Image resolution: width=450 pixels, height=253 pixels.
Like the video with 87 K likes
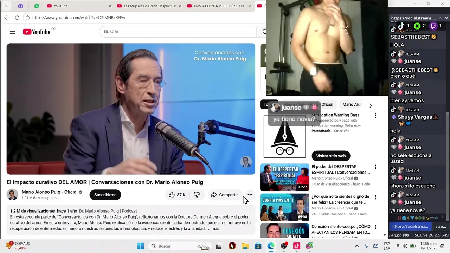coord(178,195)
